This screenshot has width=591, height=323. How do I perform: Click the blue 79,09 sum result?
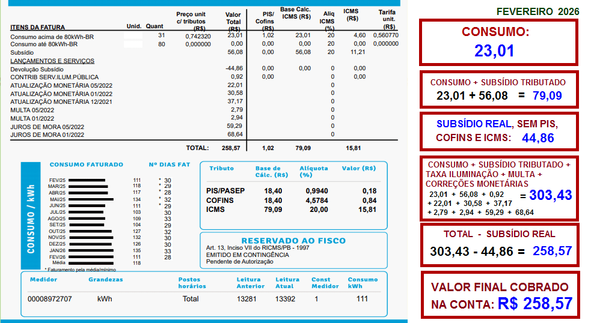(547, 95)
